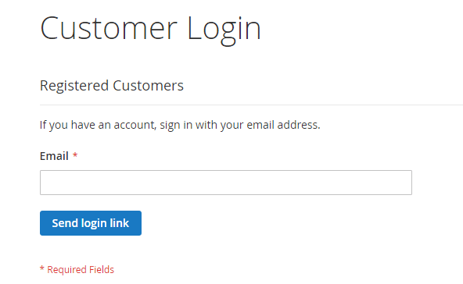This screenshot has height=284, width=463.
Task: Click the word Customer in the title
Action: click(x=109, y=28)
